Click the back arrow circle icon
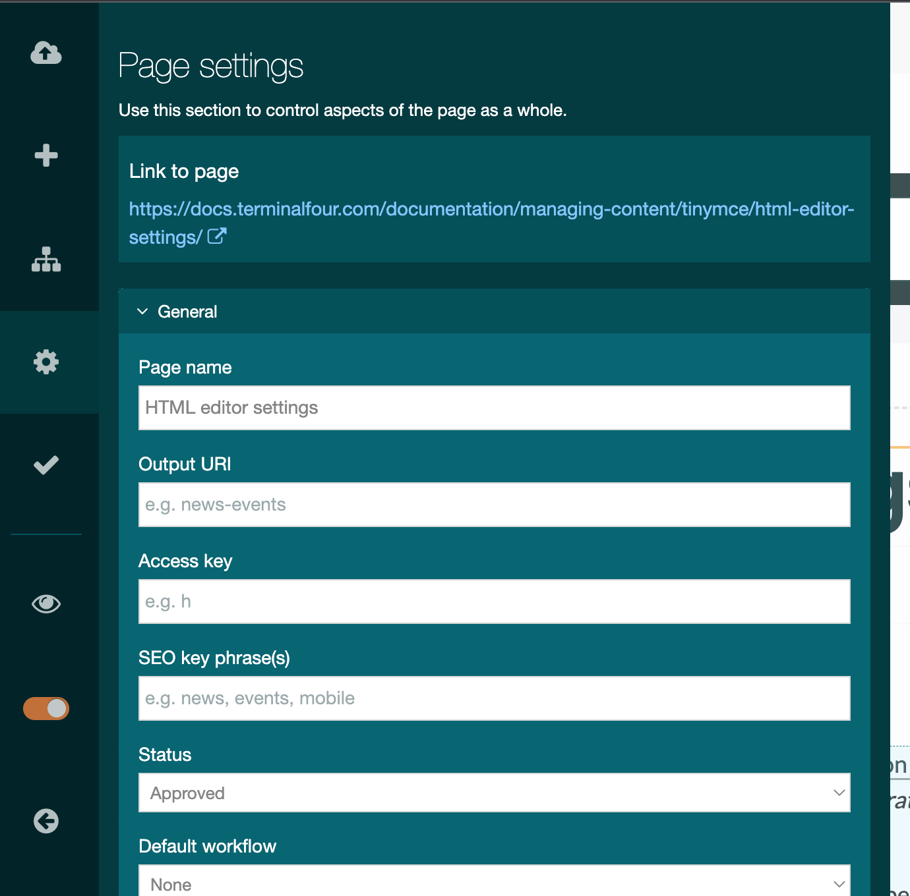The height and width of the screenshot is (896, 910). coord(46,821)
